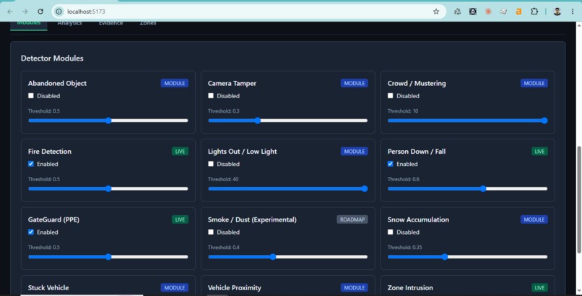Click the Camera Tamper threshold slider
Viewport: 582px width, 296px height.
click(x=287, y=121)
